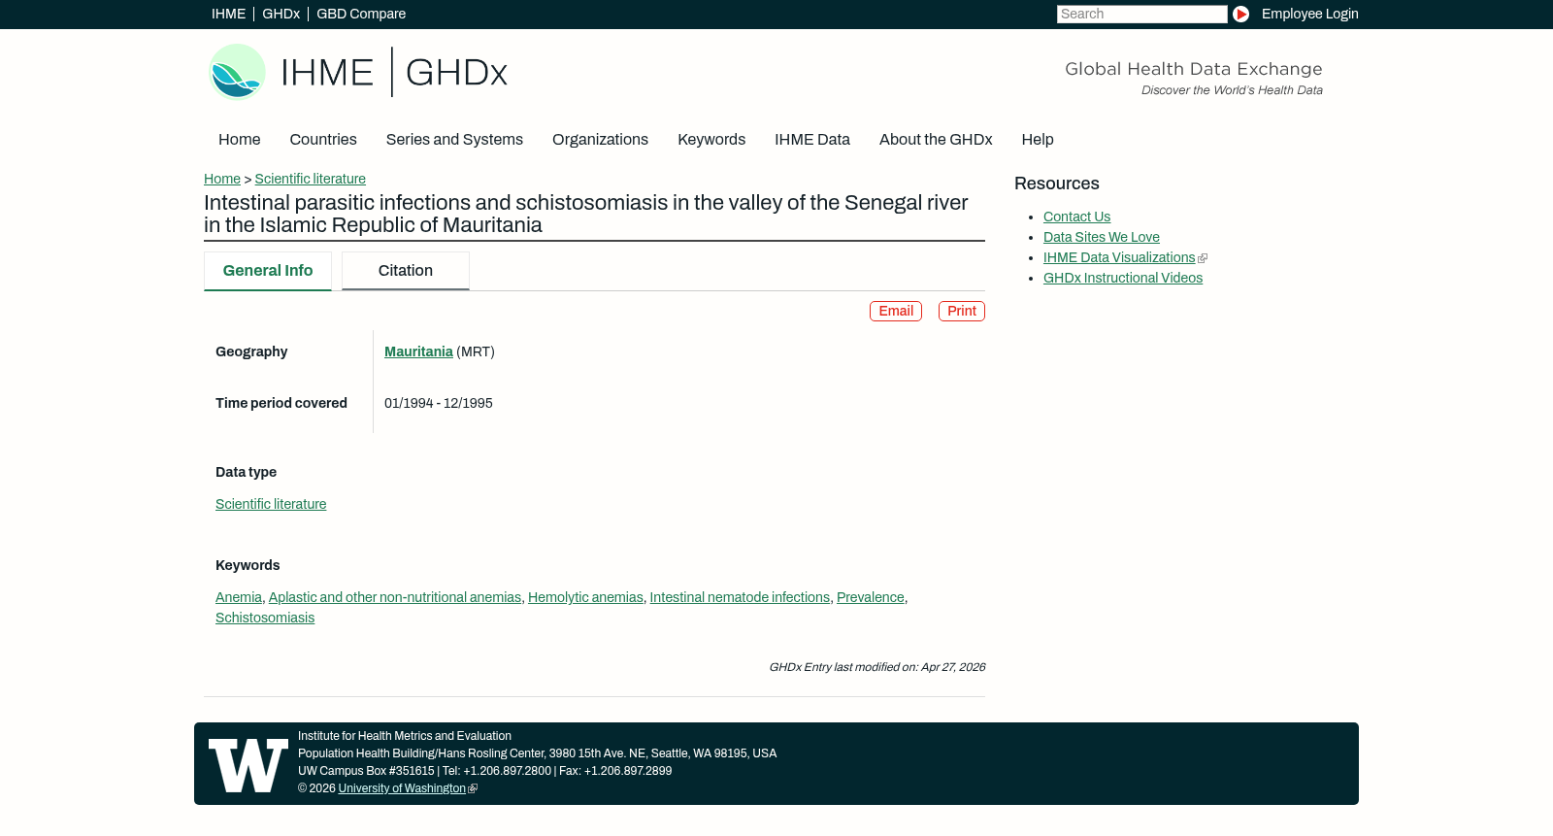Open IHME Data Visualizations link

coord(1119,257)
